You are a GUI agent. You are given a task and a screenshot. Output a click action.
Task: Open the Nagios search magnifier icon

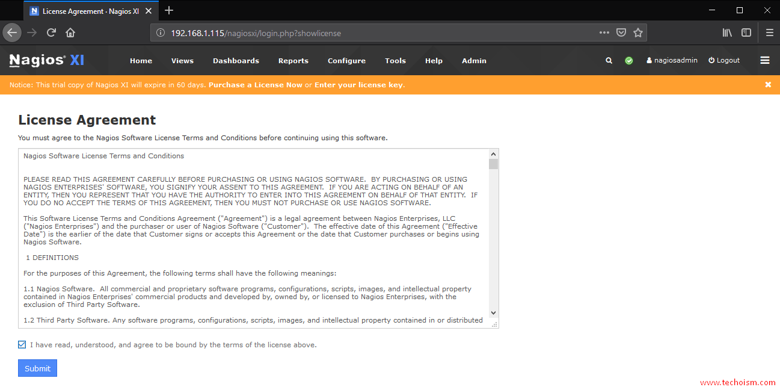[x=609, y=61]
